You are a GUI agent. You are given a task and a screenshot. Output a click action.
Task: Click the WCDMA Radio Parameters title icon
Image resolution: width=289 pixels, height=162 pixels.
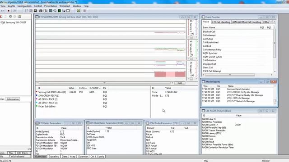click(88, 123)
